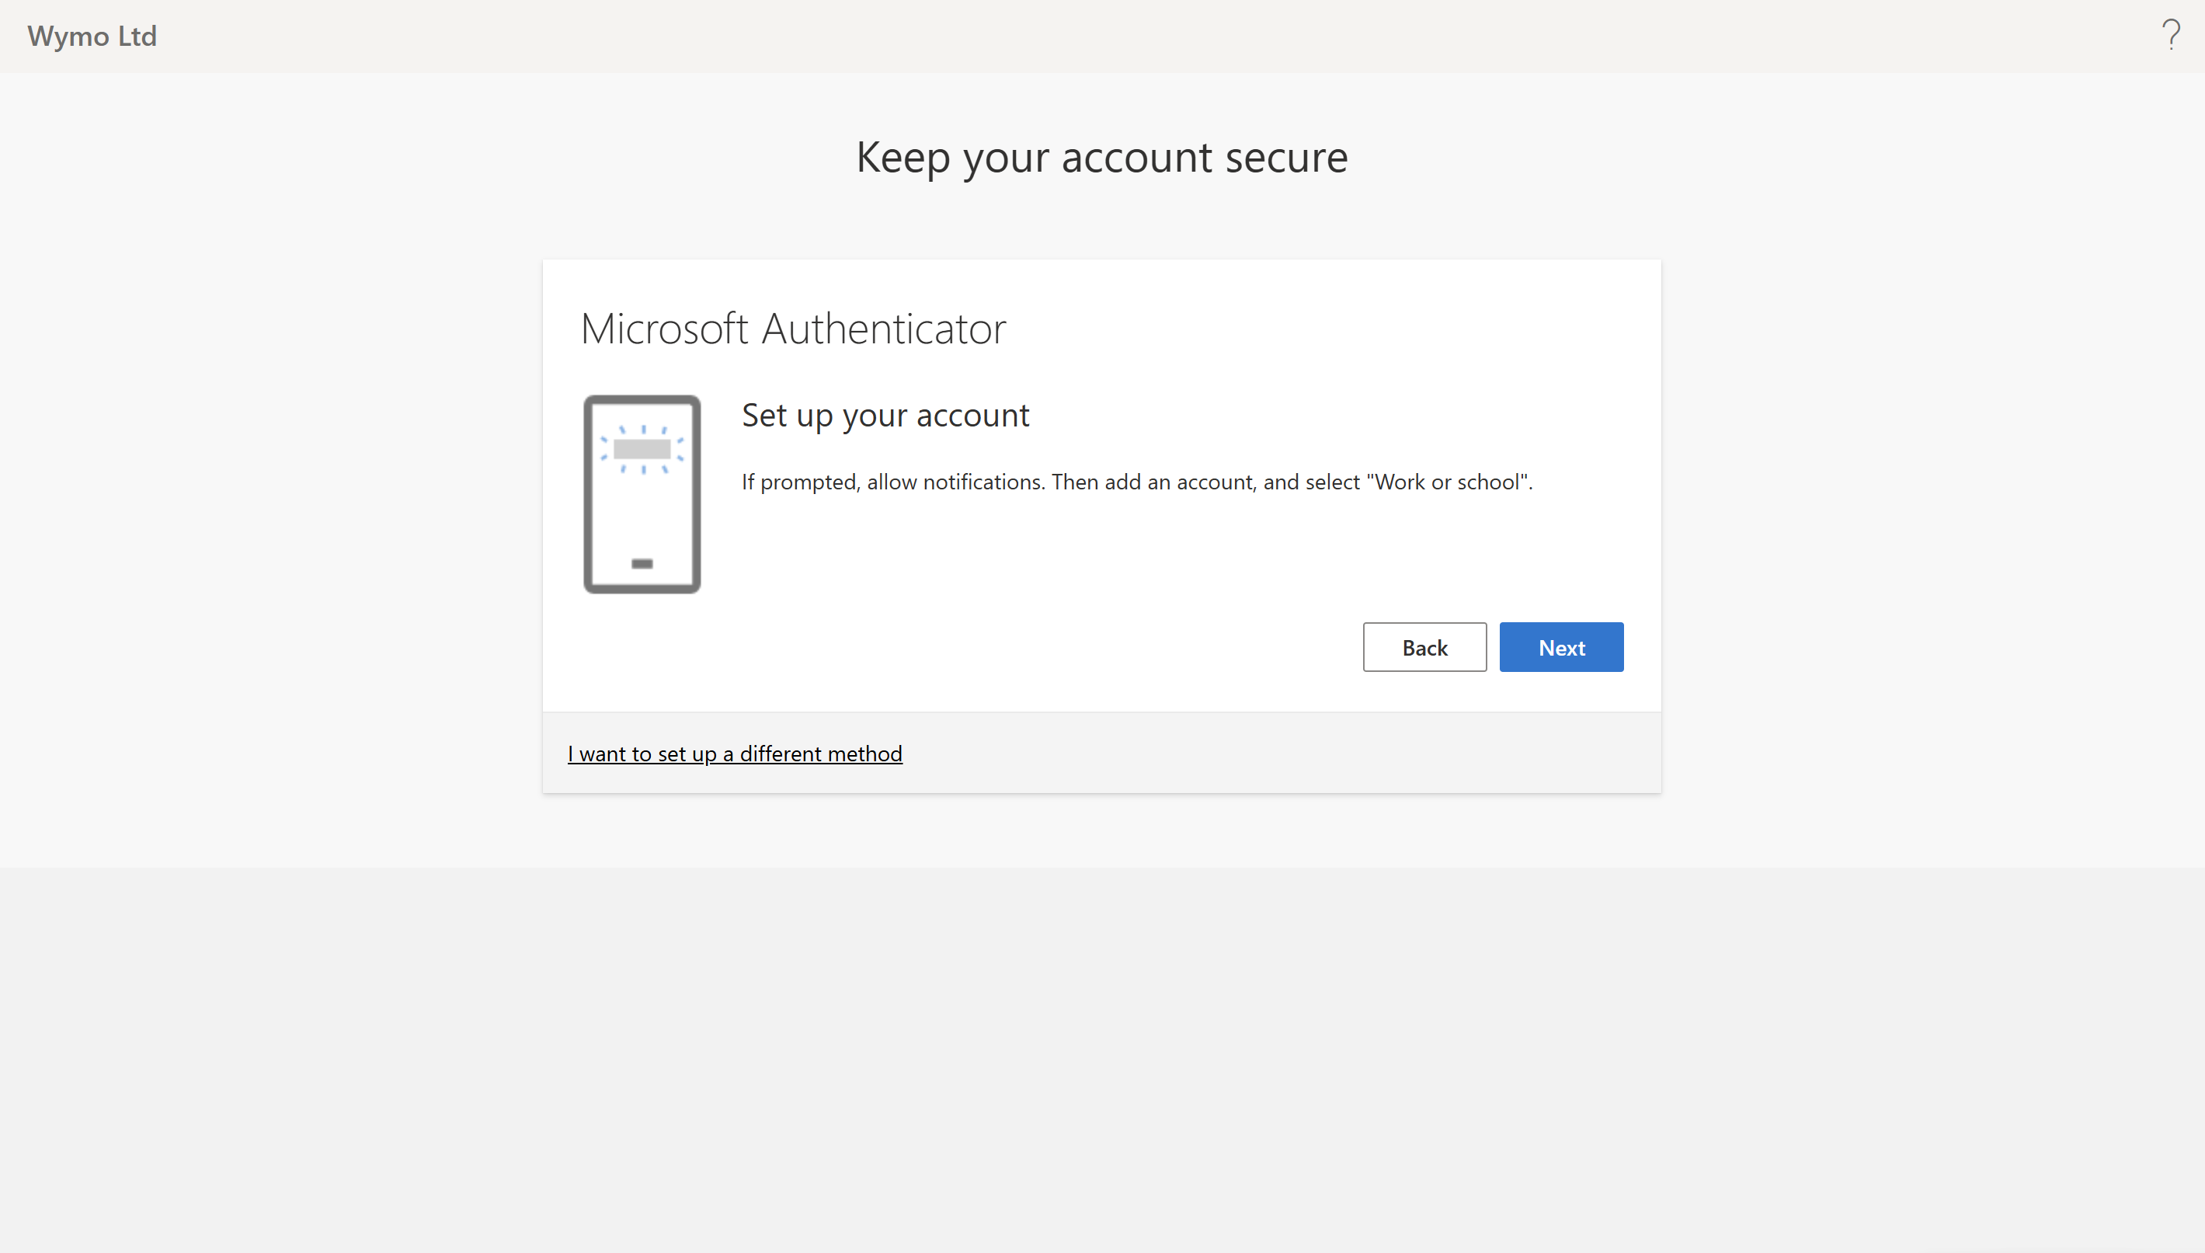Image resolution: width=2205 pixels, height=1253 pixels.
Task: Click the word "Authenticator" in the card title
Action: [x=884, y=329]
